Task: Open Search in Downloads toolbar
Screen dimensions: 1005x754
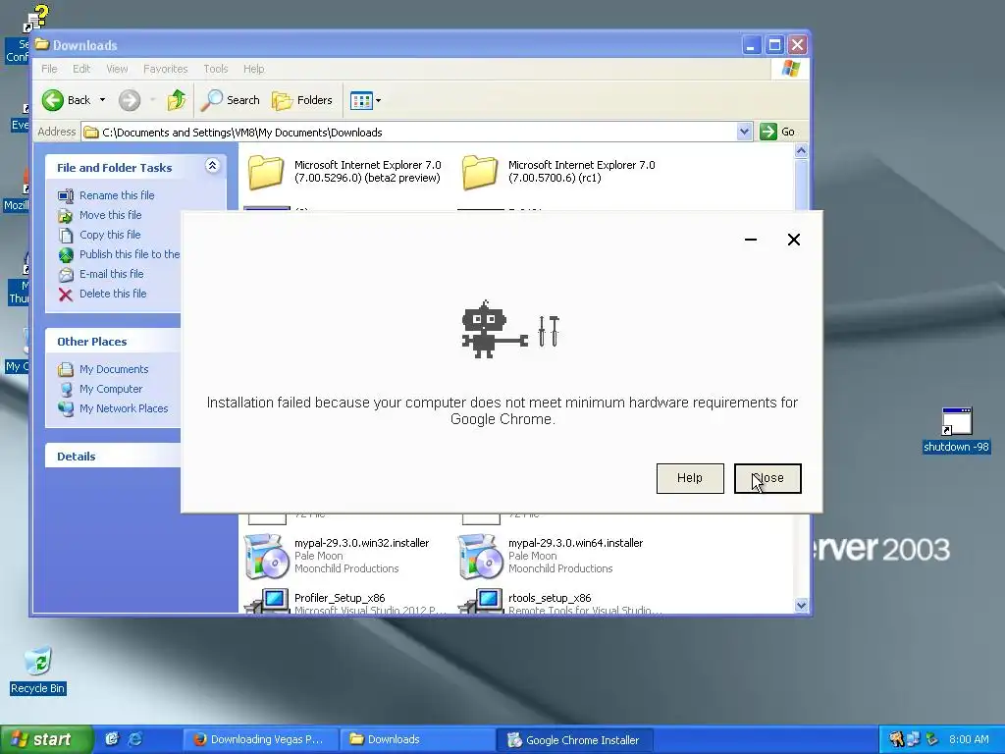Action: tap(230, 100)
